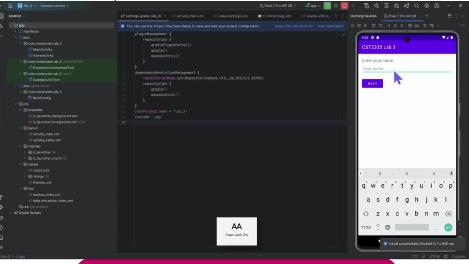Switch to activity_main.xml editor tab
469x264 pixels.
(187, 16)
